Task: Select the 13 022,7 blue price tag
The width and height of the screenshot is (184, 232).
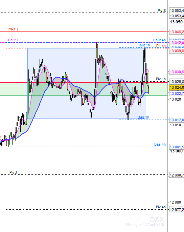Action: point(177,93)
